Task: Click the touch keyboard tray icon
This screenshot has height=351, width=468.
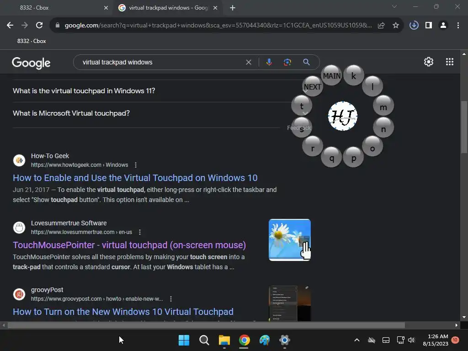Action: click(386, 340)
